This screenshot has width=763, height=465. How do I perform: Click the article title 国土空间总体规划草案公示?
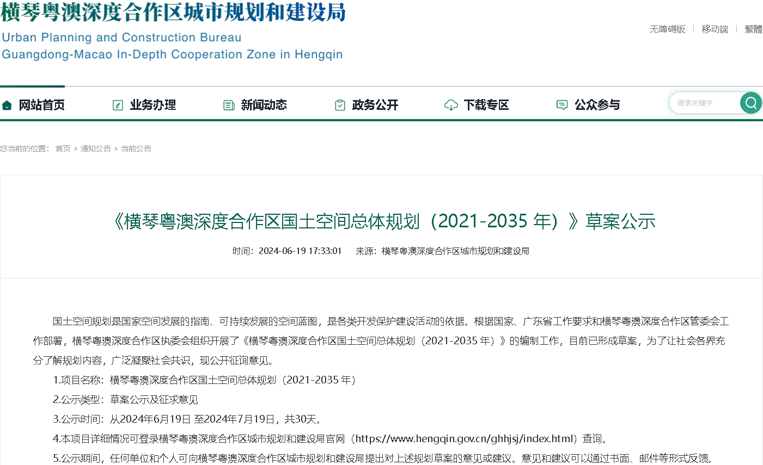click(381, 221)
